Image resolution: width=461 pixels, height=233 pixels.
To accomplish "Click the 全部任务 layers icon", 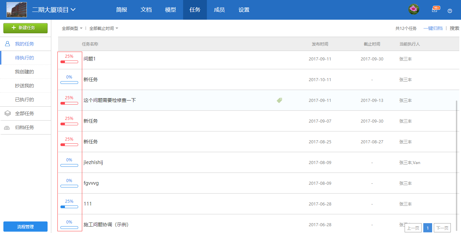I will [7, 113].
